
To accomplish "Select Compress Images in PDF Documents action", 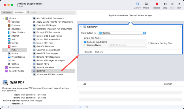I will click(54, 29).
